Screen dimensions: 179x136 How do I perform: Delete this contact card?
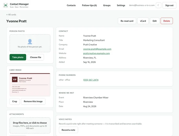(167, 21)
